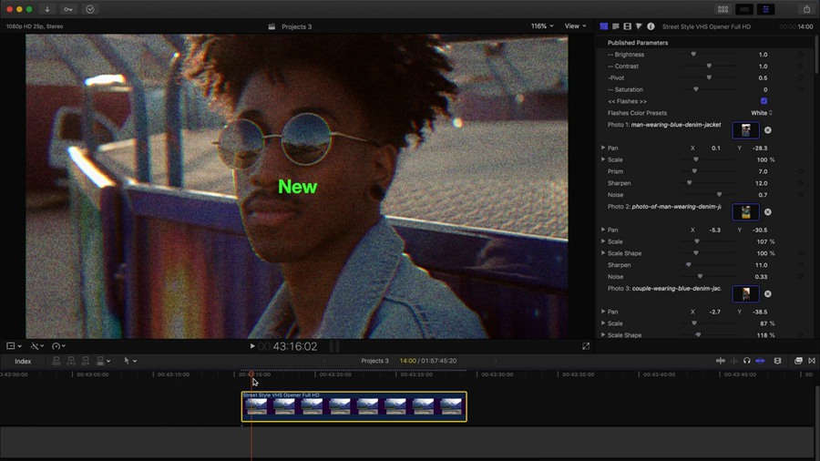Open the retiming speedometer dropdown
820x461 pixels.
coord(58,346)
